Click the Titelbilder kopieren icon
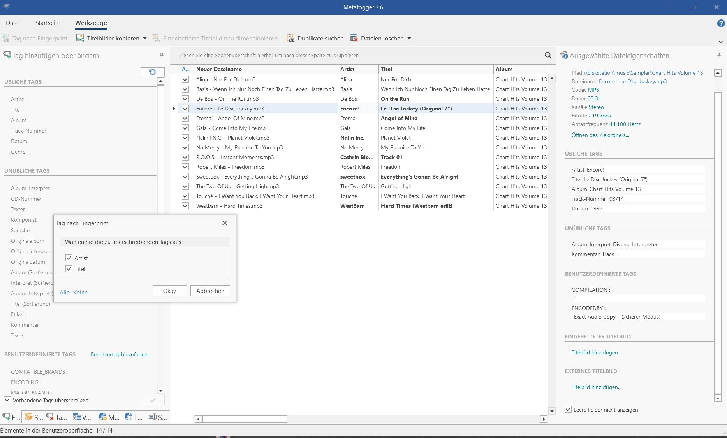727x438 pixels. tap(80, 38)
